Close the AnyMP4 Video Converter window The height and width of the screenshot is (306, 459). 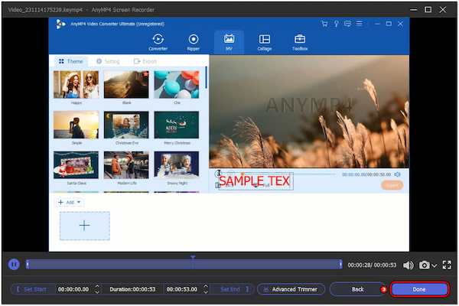pyautogui.click(x=400, y=24)
